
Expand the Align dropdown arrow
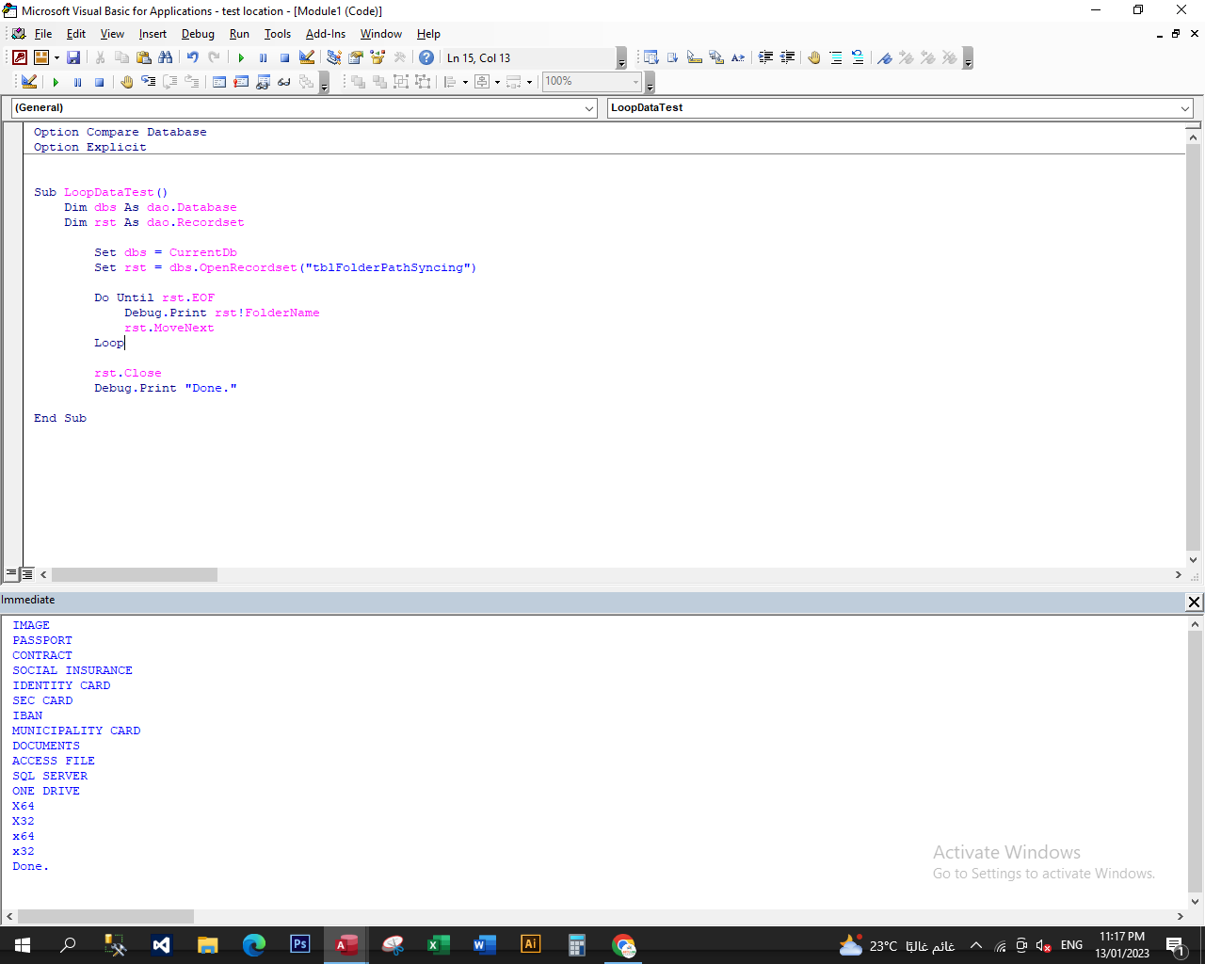tap(465, 82)
